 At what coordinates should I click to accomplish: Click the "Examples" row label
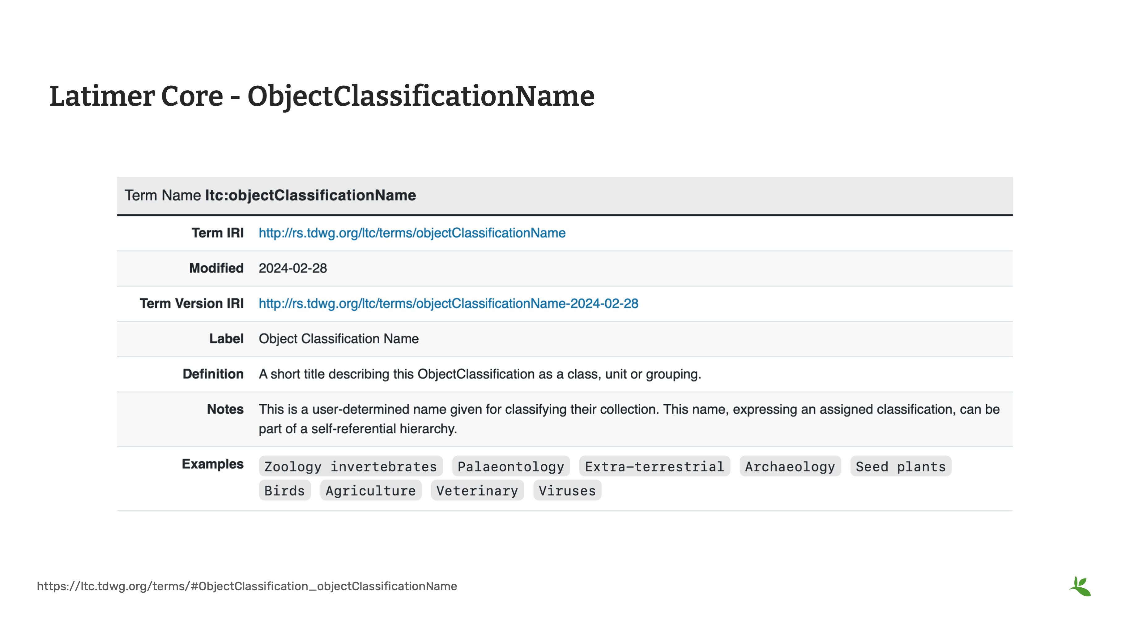click(212, 464)
